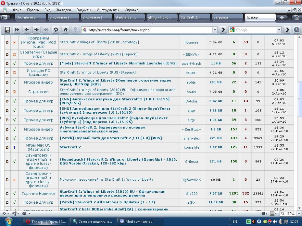This screenshot has width=302, height=226.
Task: Expand the address bar URL dropdown
Action: 215,30
